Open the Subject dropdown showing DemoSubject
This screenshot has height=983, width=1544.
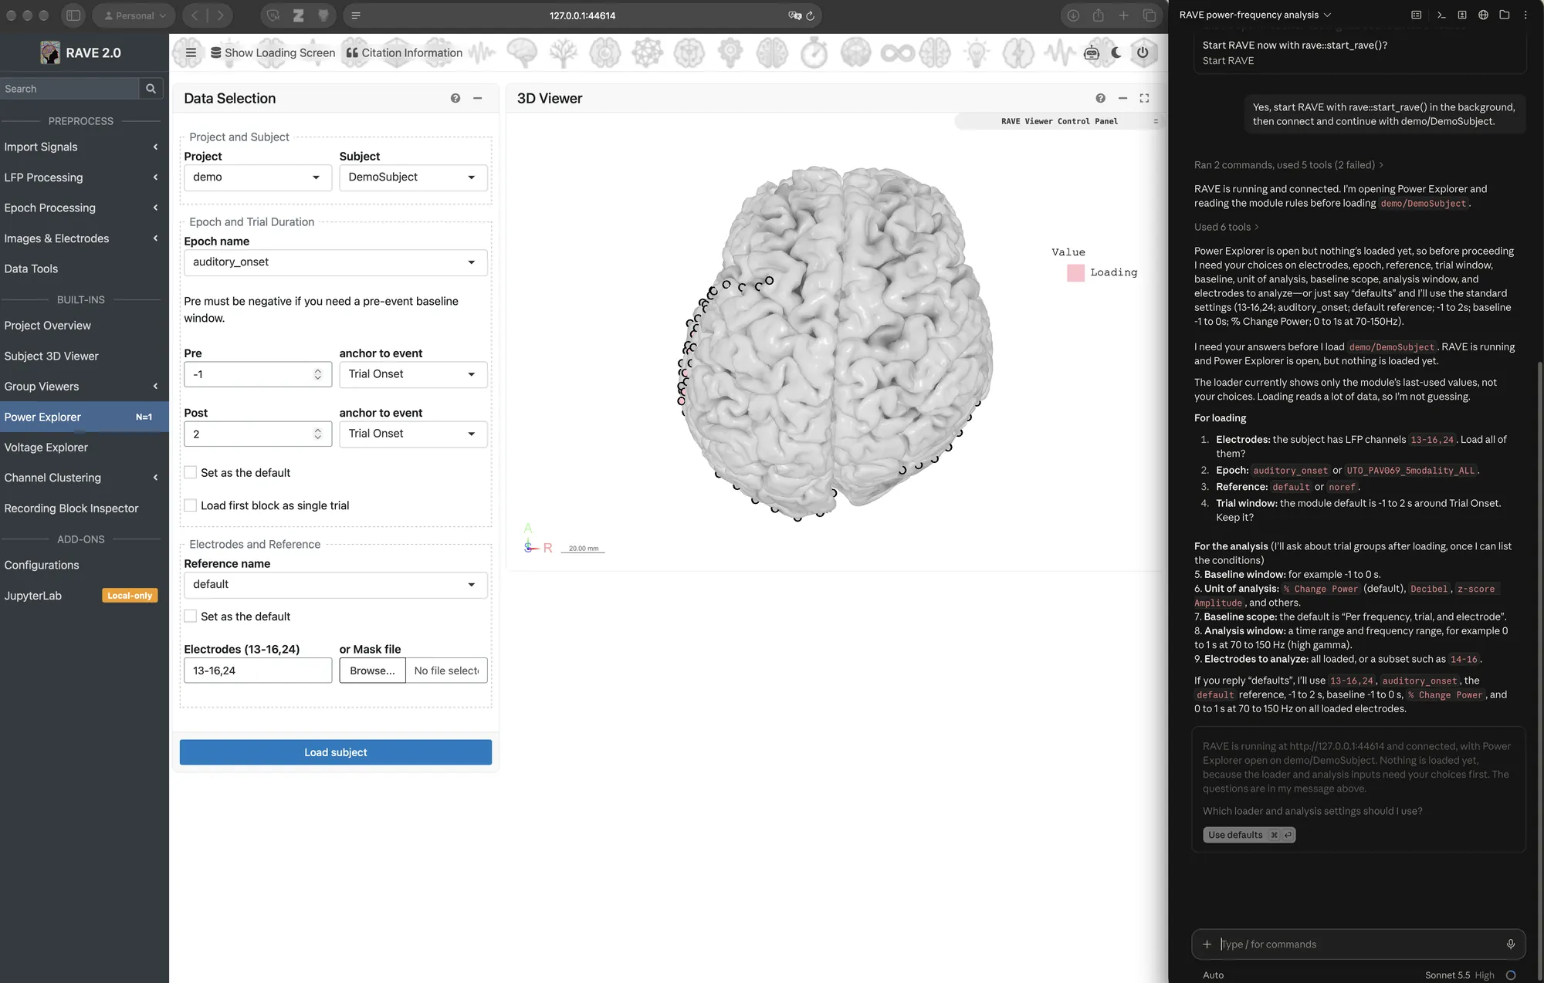coord(413,177)
